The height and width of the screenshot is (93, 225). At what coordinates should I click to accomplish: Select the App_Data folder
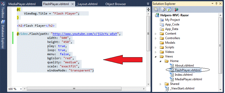point(172,29)
